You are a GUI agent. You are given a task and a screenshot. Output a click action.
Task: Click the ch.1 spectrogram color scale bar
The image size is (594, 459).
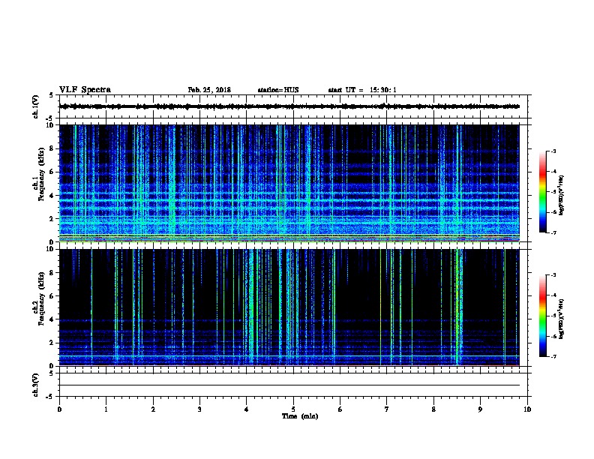[542, 192]
